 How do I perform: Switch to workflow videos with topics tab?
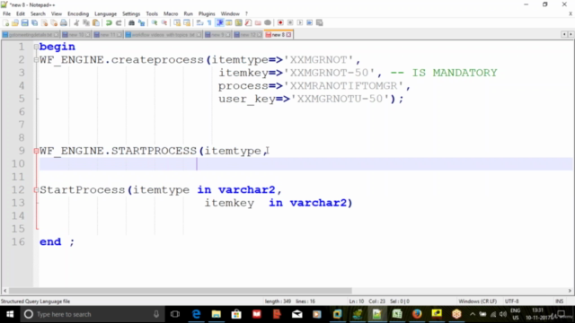click(x=164, y=35)
